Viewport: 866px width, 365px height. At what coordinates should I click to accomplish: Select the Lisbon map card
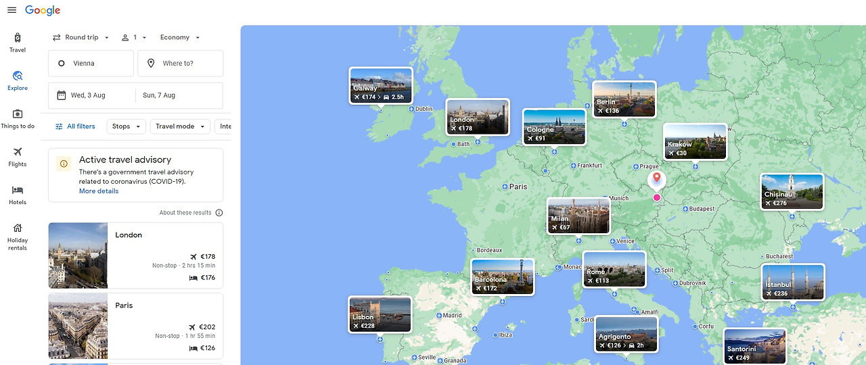380,314
